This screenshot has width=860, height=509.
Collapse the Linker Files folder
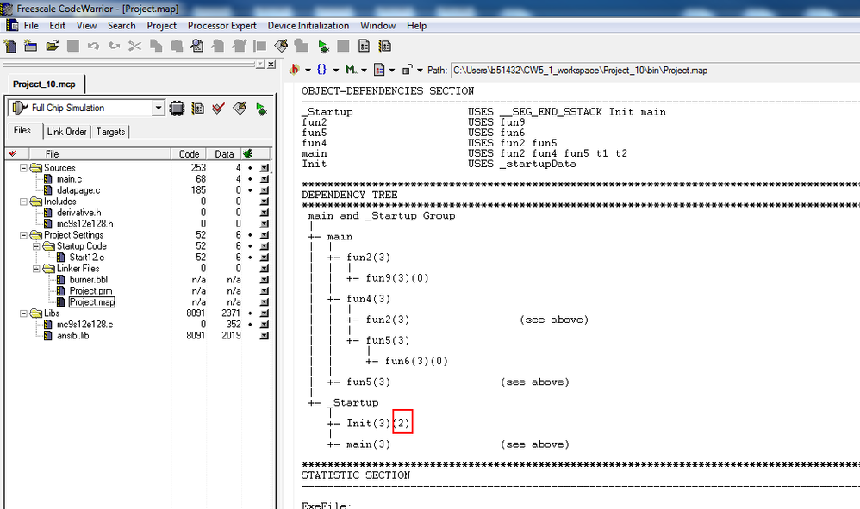[36, 269]
